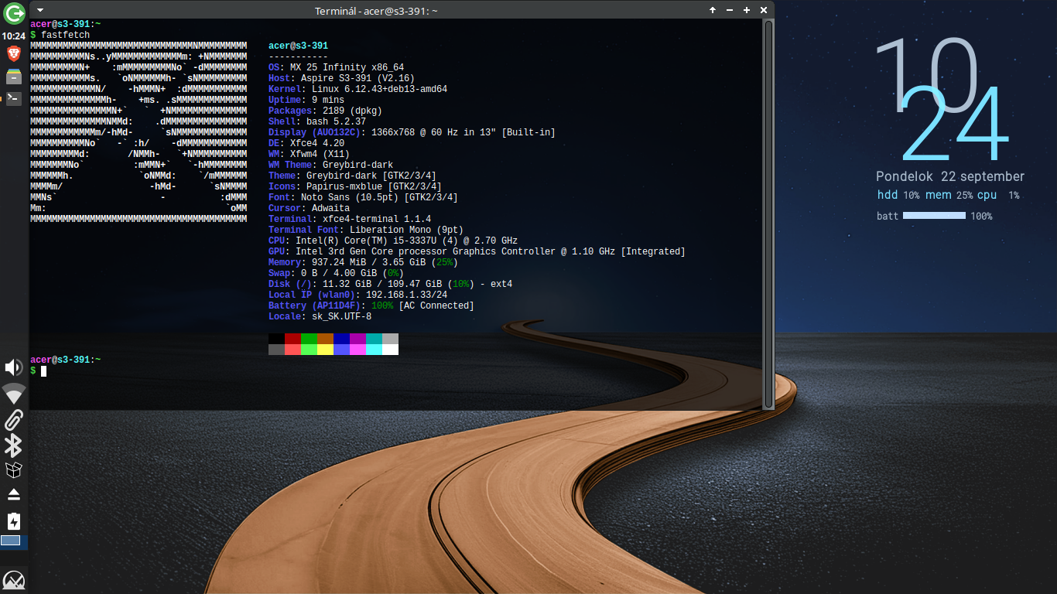Open the Wi-Fi network tray icon
This screenshot has width=1057, height=594.
14,394
